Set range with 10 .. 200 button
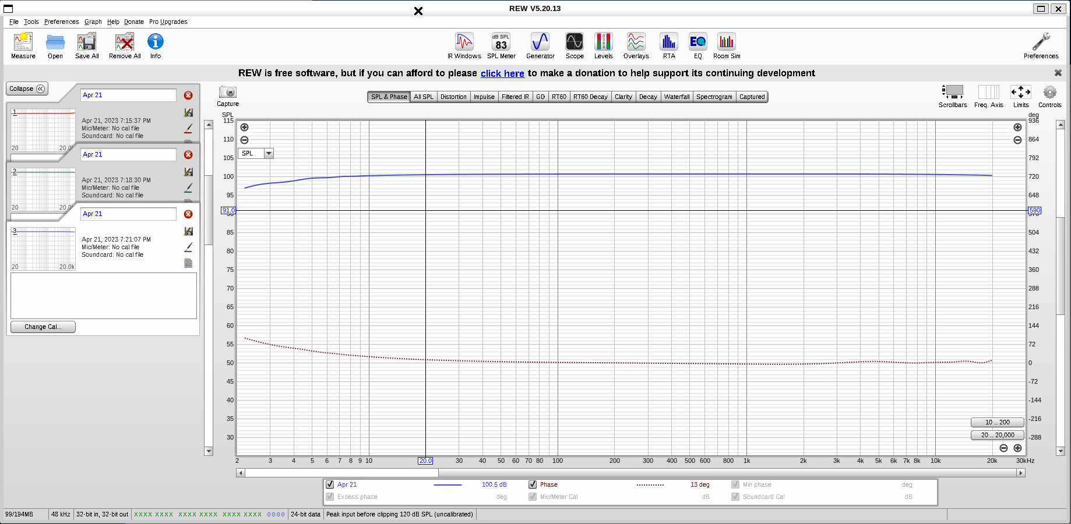 [x=998, y=422]
